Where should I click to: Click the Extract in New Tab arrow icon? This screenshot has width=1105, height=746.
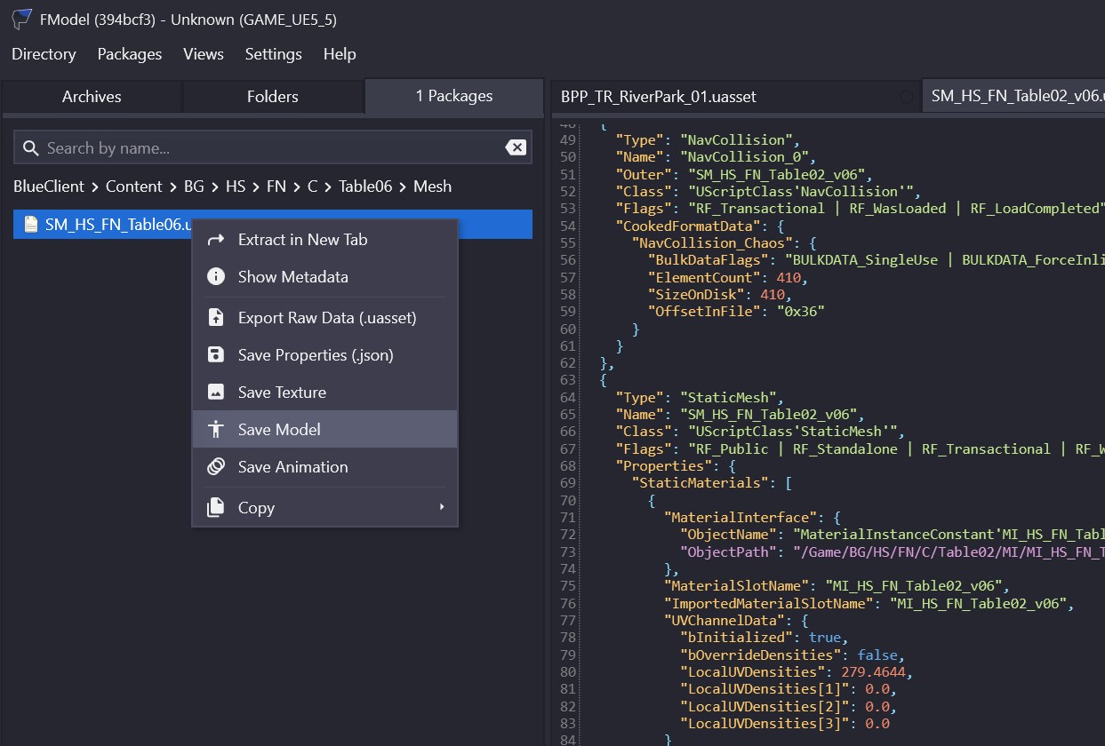(215, 240)
